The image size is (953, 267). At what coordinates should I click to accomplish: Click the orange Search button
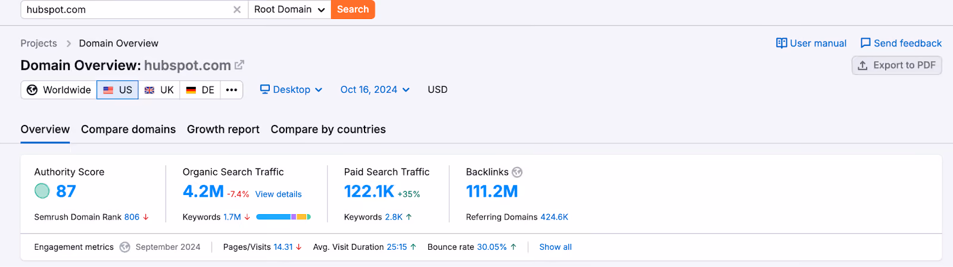pyautogui.click(x=353, y=10)
